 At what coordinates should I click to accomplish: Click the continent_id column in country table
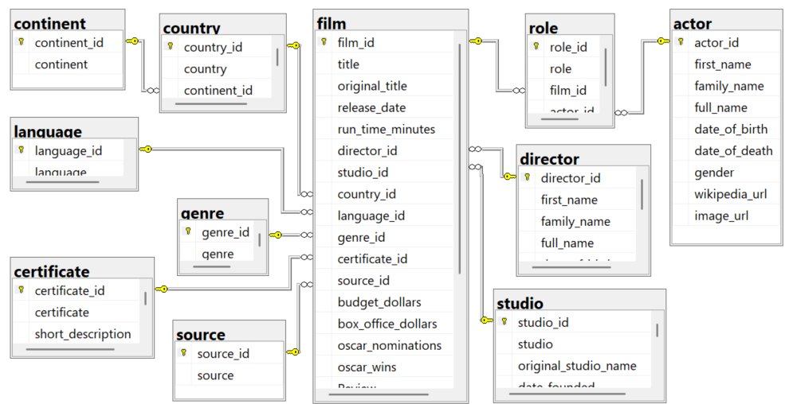point(218,90)
